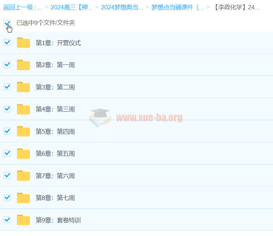
Task: Select folder icon for 第8章：第七周
Action: click(x=23, y=198)
